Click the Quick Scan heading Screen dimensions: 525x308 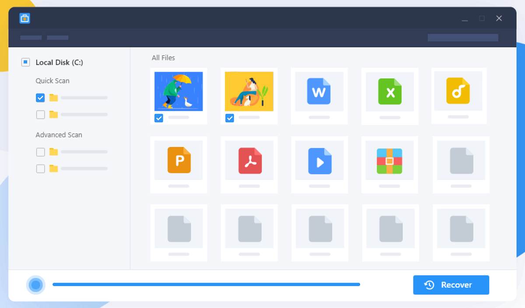(x=52, y=81)
